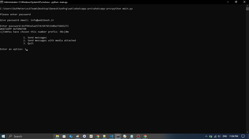Click the 'Please enter password' line

[15, 14]
